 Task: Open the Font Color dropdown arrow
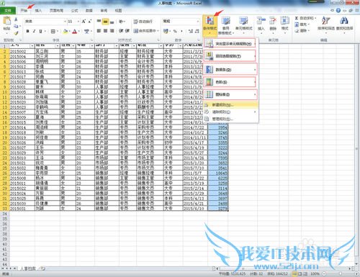click(79, 31)
